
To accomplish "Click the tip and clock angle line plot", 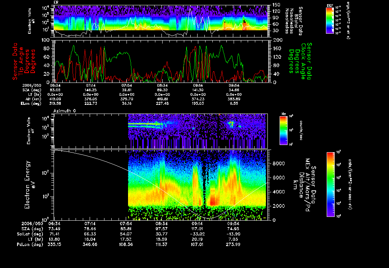I will click(x=161, y=61).
